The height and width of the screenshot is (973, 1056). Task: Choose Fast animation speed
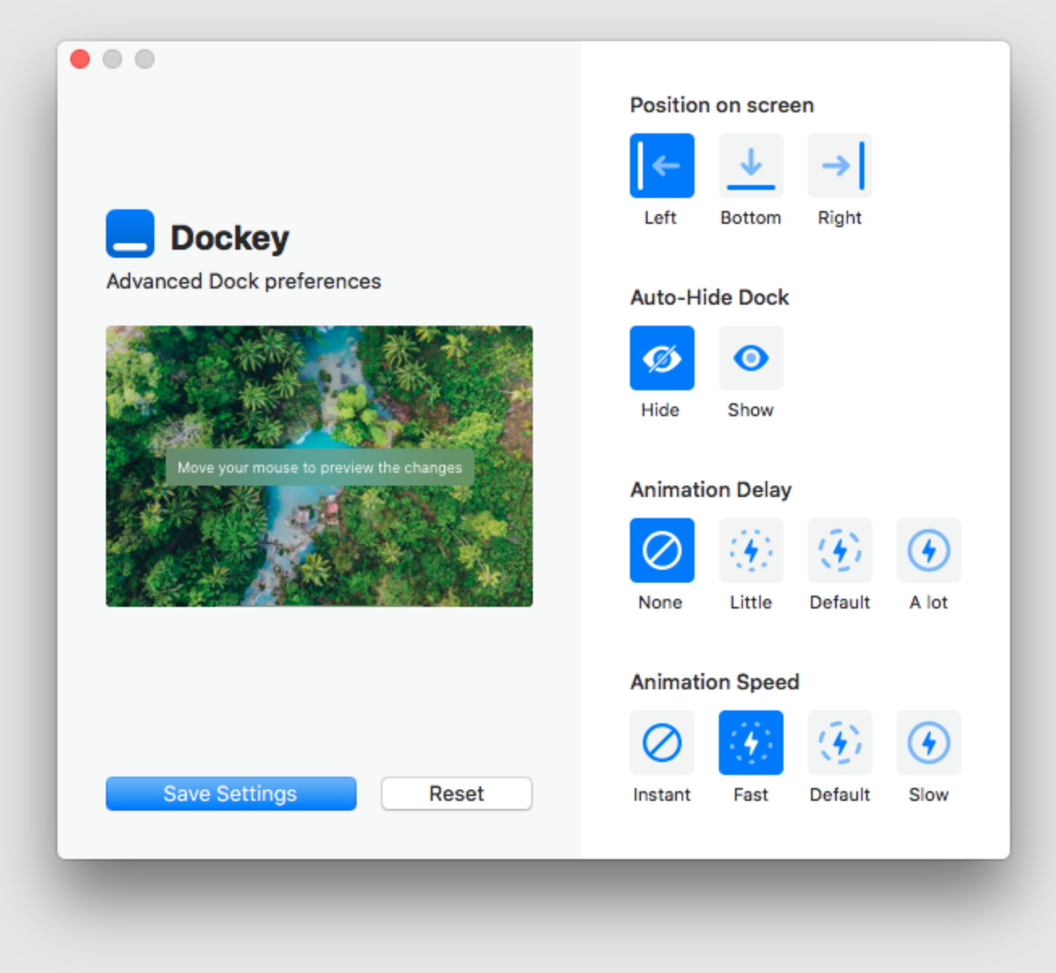750,743
